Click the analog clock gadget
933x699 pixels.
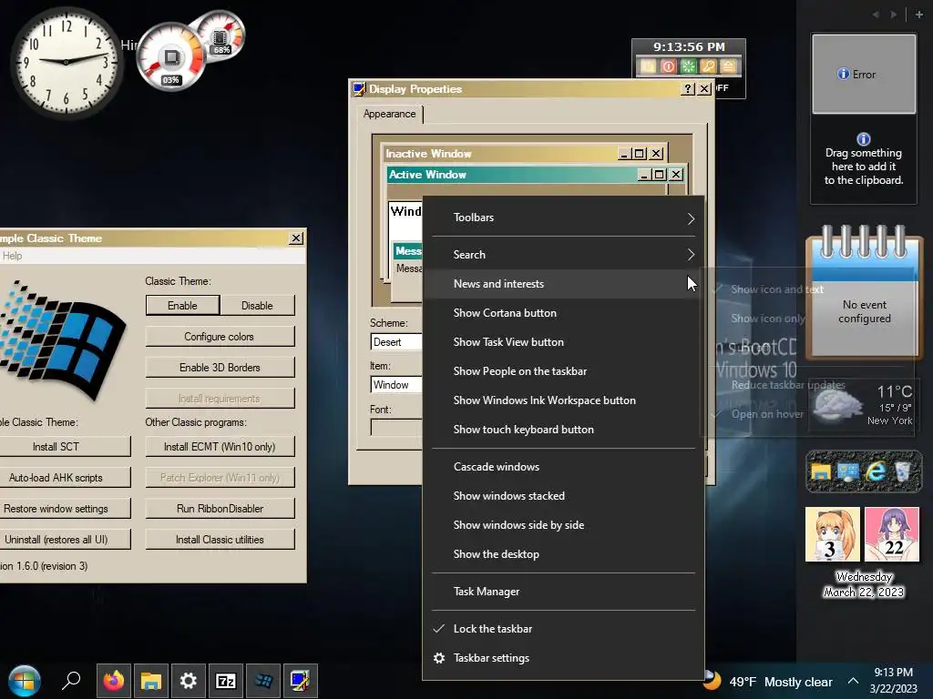pyautogui.click(x=66, y=62)
